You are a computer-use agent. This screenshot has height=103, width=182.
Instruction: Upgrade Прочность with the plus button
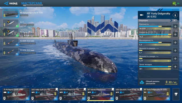(175, 26)
